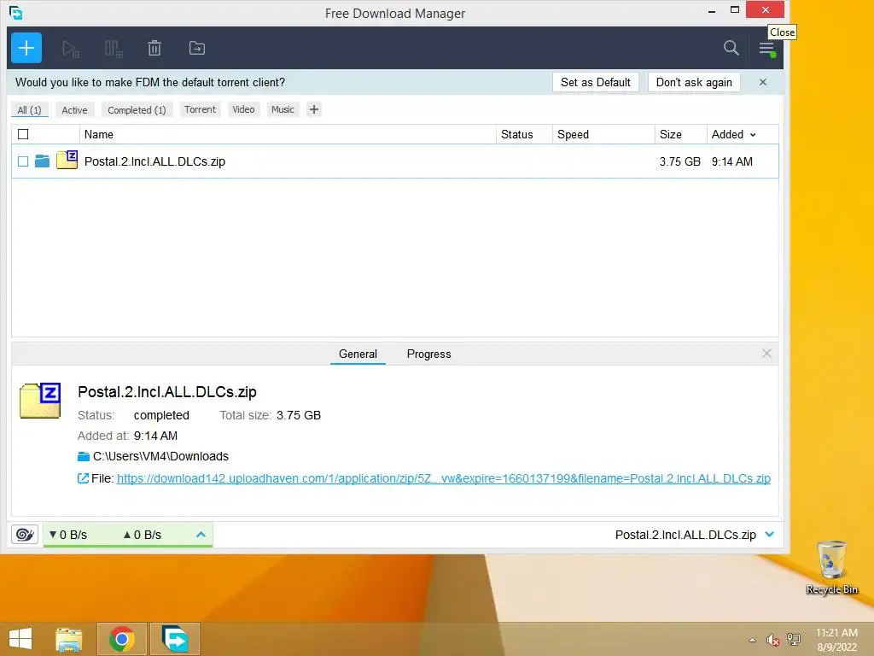Click the Pause all downloads toolbar icon

coord(114,49)
